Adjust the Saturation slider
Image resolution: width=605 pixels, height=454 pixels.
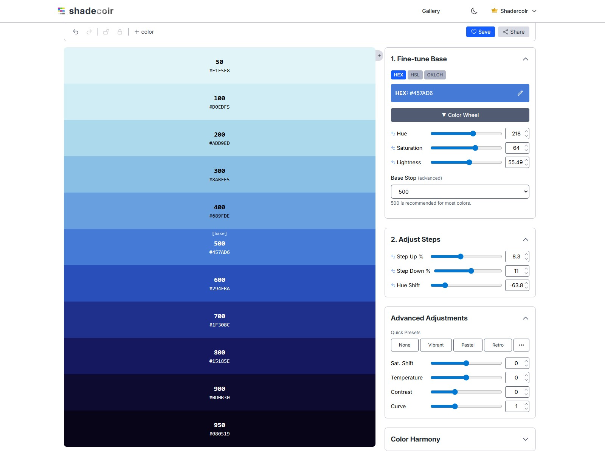466,148
